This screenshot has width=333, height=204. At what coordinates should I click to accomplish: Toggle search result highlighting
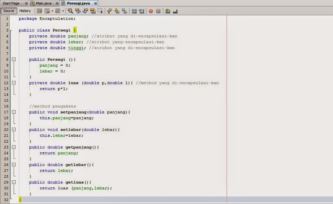[x=93, y=11]
